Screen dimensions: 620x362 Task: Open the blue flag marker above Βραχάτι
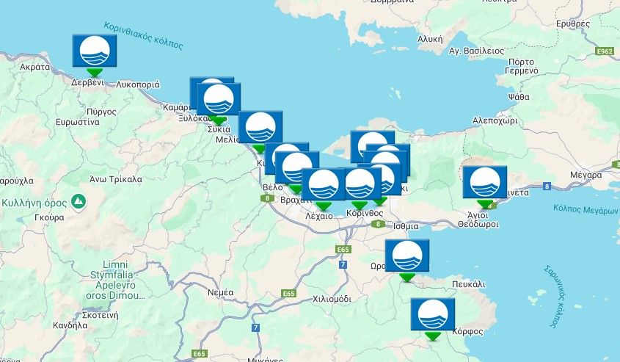[x=297, y=167]
